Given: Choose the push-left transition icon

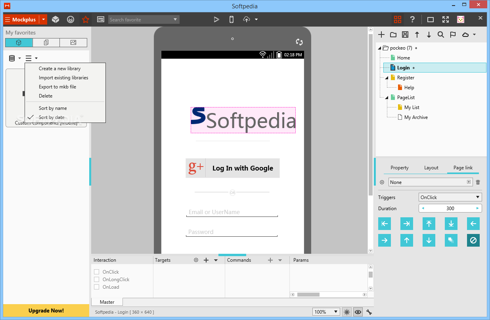Looking at the screenshot, I should (x=385, y=224).
